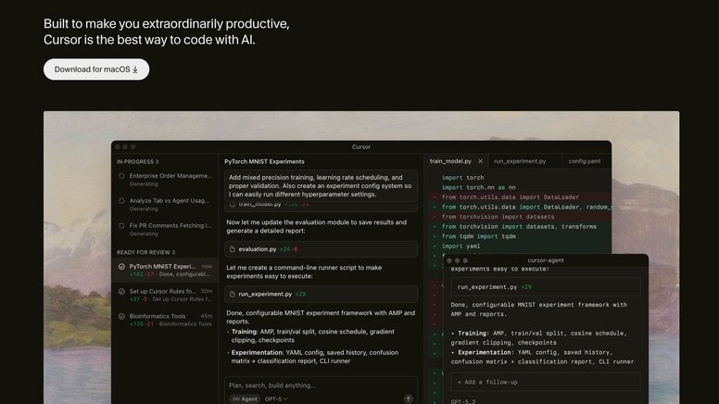Open the Enterprise Order Management generating task
This screenshot has width=719, height=404.
tap(170, 175)
